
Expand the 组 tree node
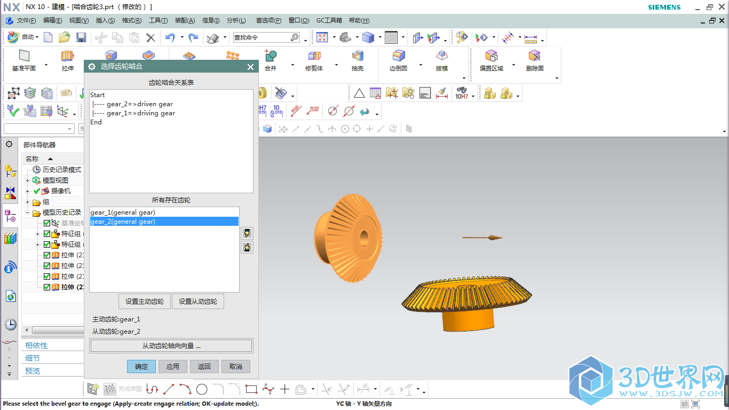28,202
